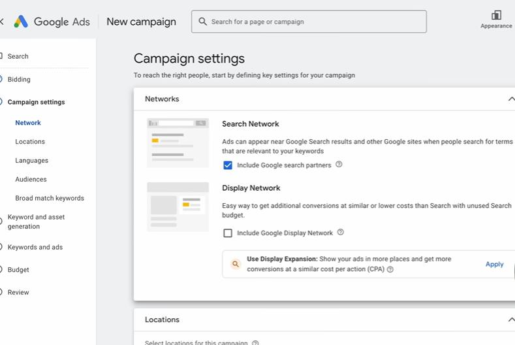The image size is (515, 345).
Task: Open Budget step in sidebar
Action: 18,269
